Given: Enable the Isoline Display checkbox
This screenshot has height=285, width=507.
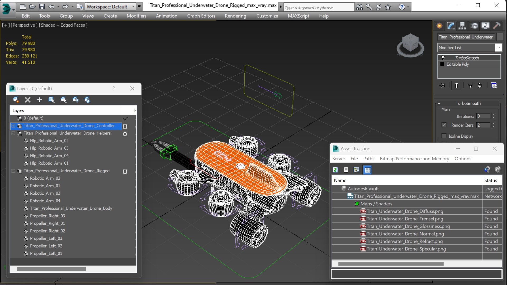Looking at the screenshot, I should pos(444,136).
